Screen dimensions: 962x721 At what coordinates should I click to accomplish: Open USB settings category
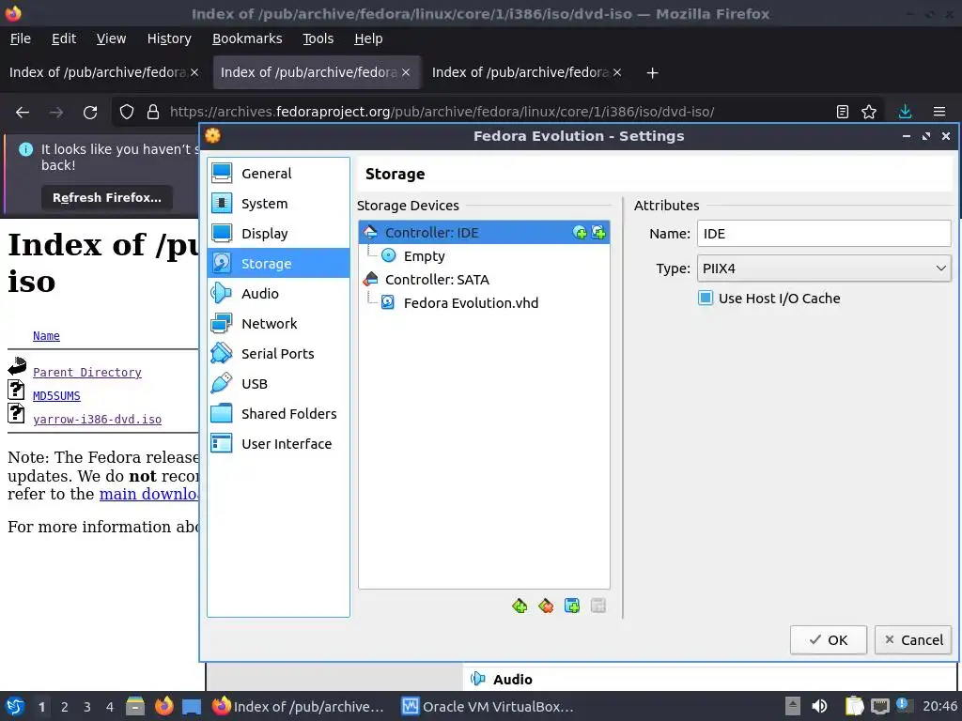(278, 384)
